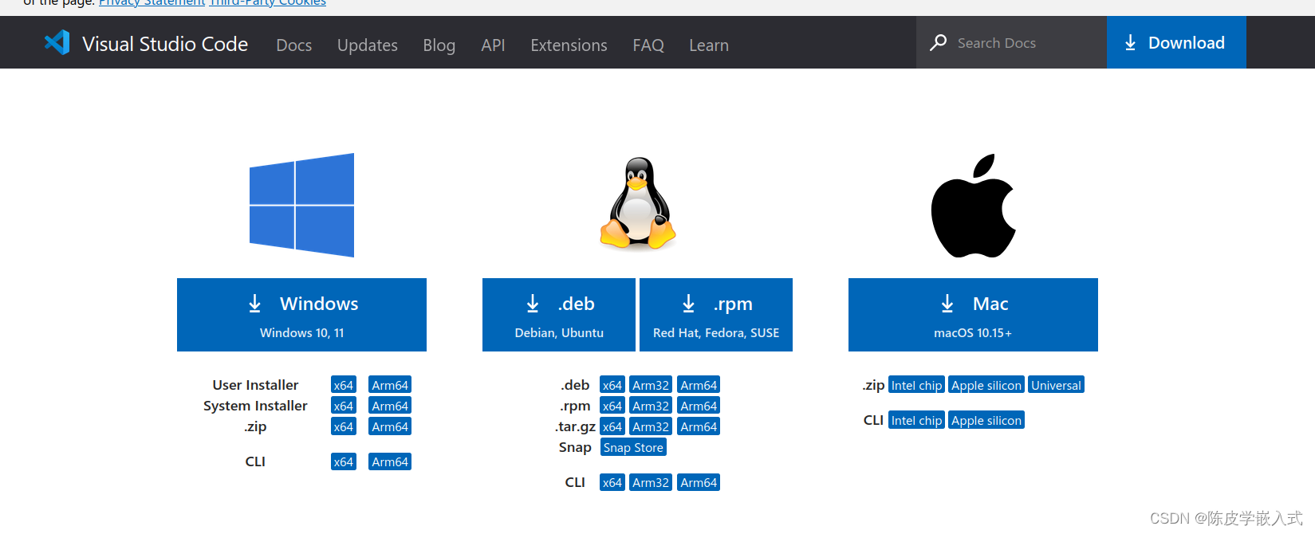Click the Linux .tar.gz Arm32 link

651,426
